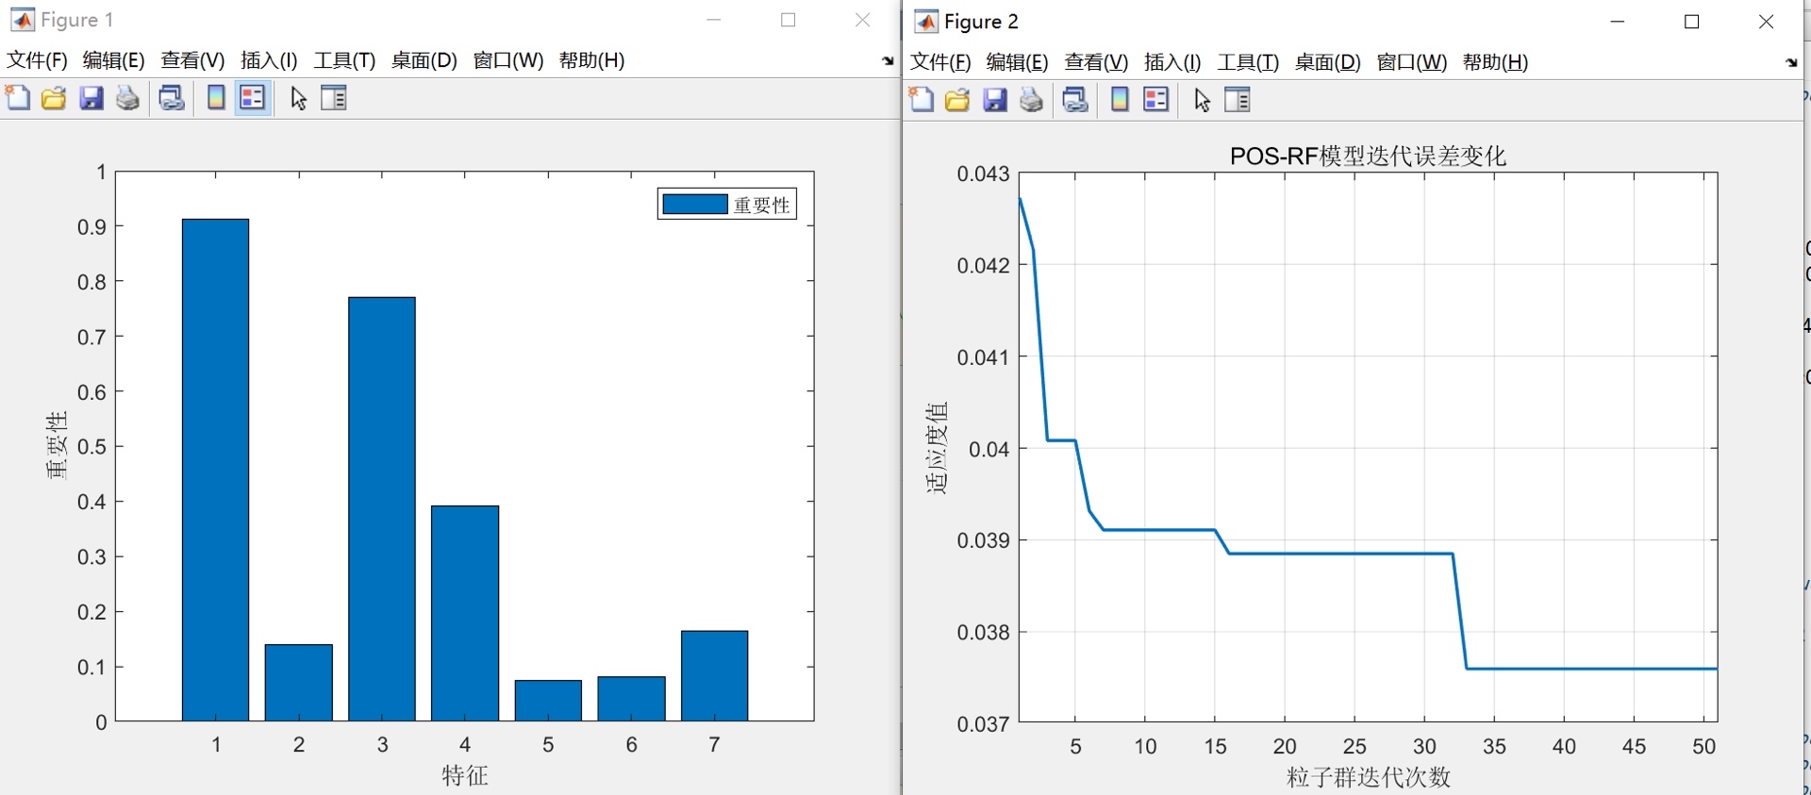Image resolution: width=1811 pixels, height=795 pixels.
Task: Open 工具(T) menu in Figure 1
Action: pyautogui.click(x=344, y=60)
